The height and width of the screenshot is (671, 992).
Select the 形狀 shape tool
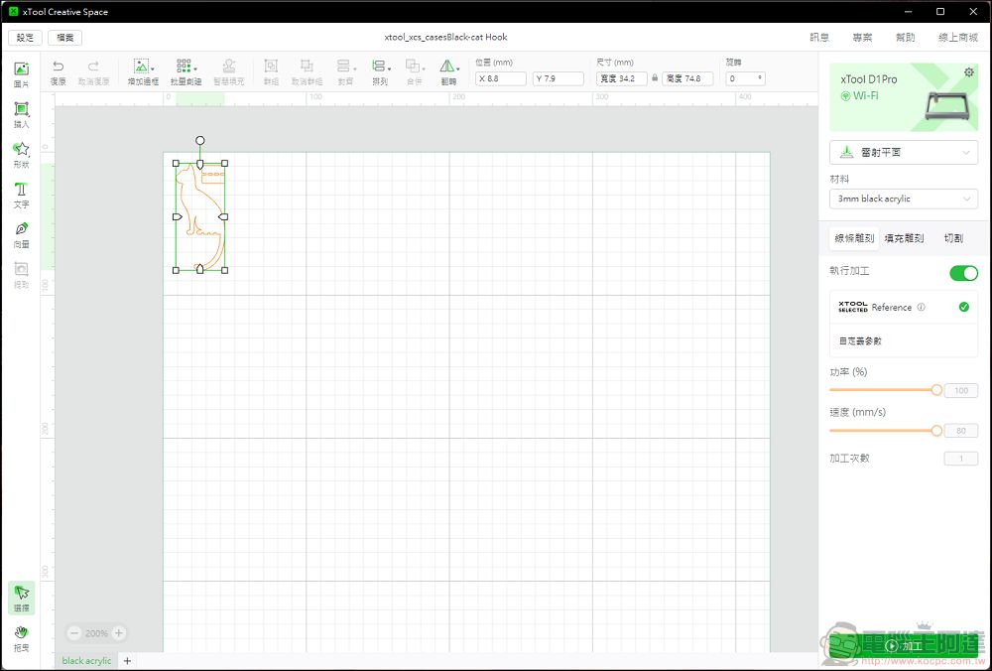pos(21,153)
